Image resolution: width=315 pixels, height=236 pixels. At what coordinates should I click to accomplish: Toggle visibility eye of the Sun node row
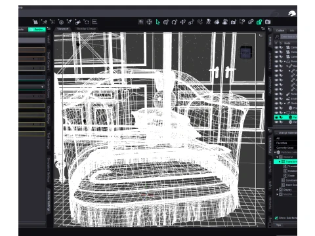click(276, 62)
